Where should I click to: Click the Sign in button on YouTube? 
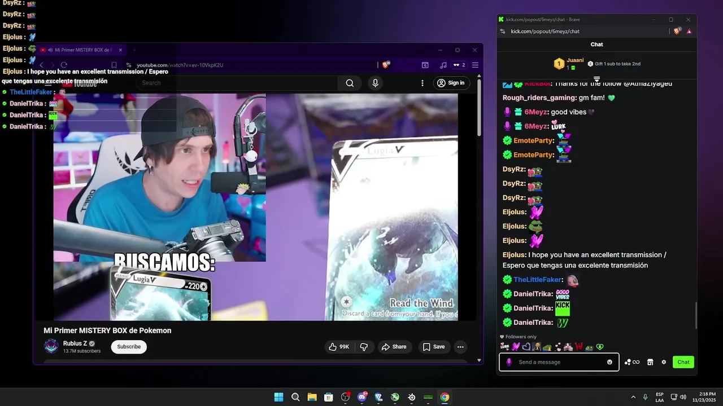point(451,83)
